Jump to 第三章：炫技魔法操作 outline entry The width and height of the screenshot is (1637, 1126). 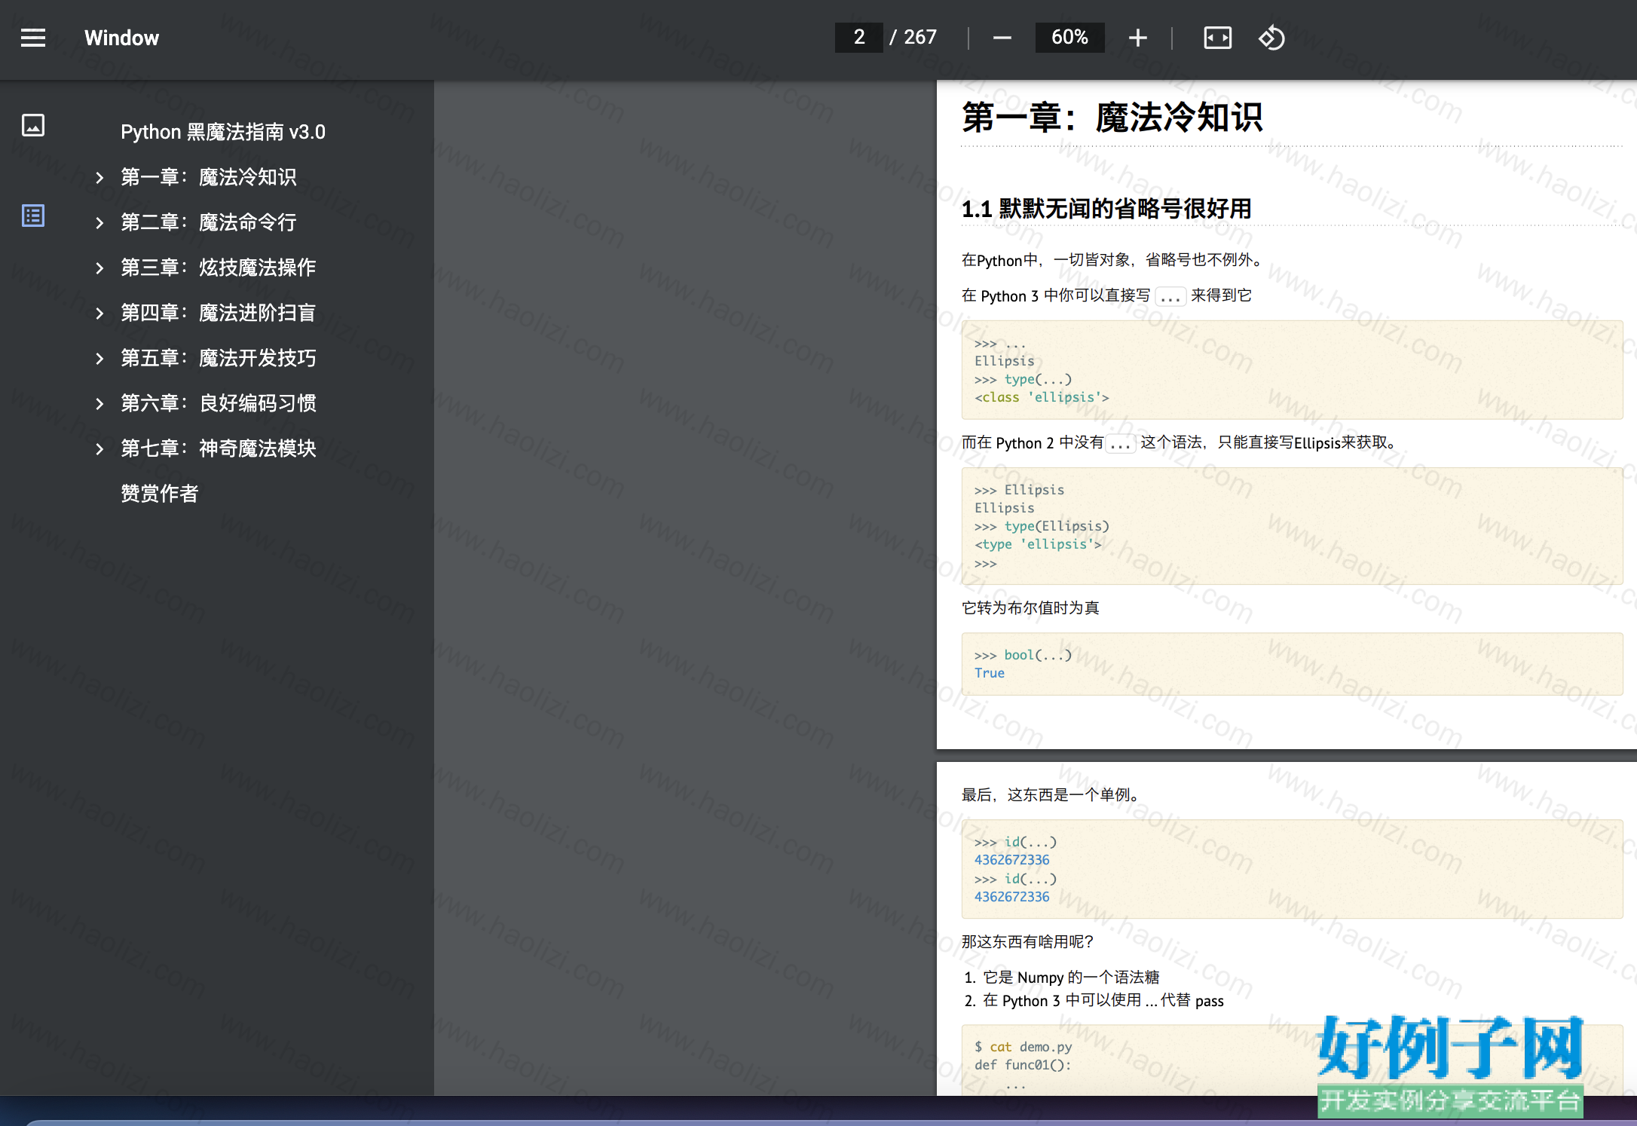click(219, 268)
